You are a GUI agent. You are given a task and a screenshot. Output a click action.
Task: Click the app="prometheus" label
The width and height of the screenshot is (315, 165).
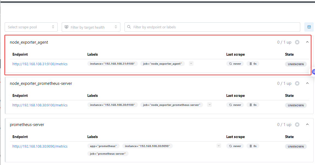click(x=103, y=146)
